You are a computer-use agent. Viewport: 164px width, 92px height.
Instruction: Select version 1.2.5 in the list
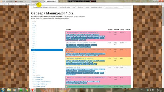click(34, 72)
